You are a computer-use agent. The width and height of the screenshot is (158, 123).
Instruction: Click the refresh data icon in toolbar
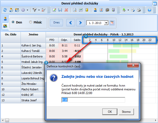tap(5, 10)
